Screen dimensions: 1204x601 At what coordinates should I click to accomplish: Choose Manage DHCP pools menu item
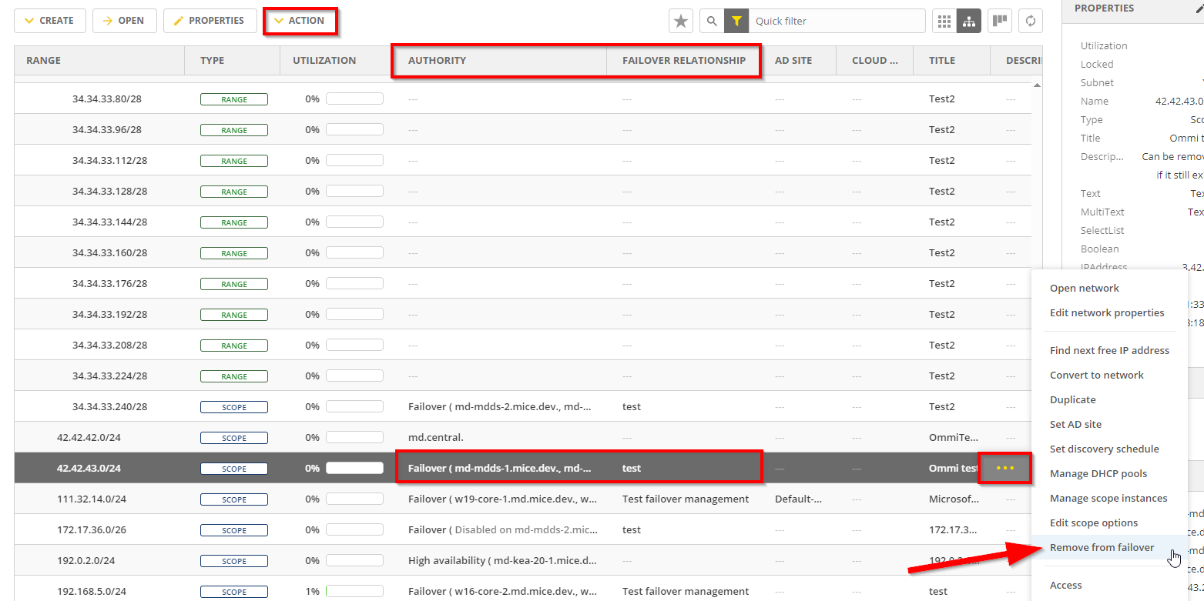click(1098, 473)
